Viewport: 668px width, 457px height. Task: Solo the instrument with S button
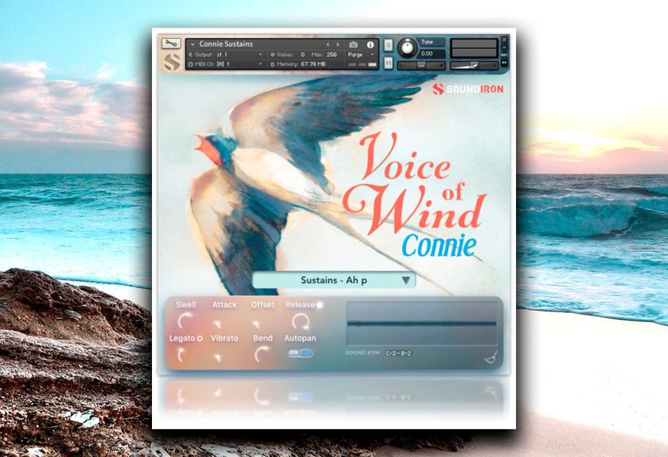pos(388,45)
